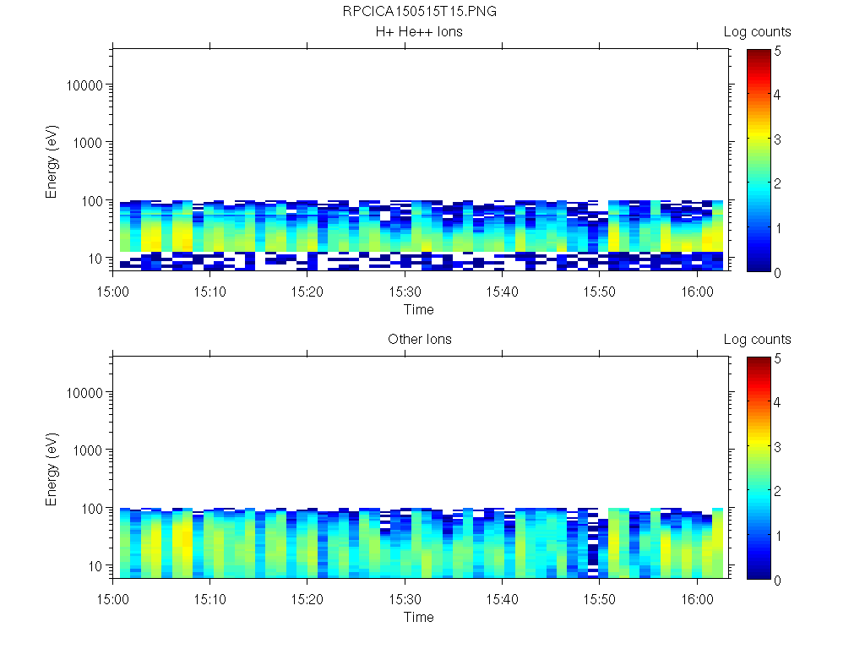Click the bottom 'Log counts' colorbar label
Viewport: 865px width, 649px height.
[x=758, y=340]
